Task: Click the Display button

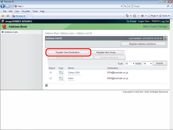Action: click(x=160, y=63)
